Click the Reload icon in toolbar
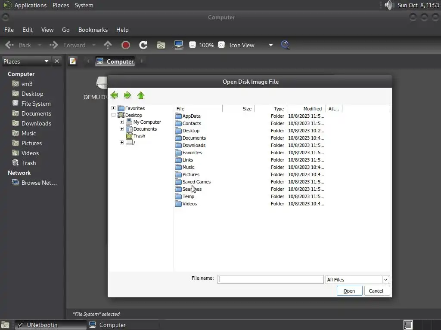441x330 pixels. point(143,45)
